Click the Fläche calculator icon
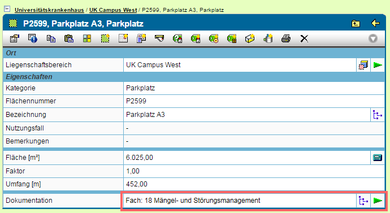Viewport: 390px width, 213px height. pos(378,158)
